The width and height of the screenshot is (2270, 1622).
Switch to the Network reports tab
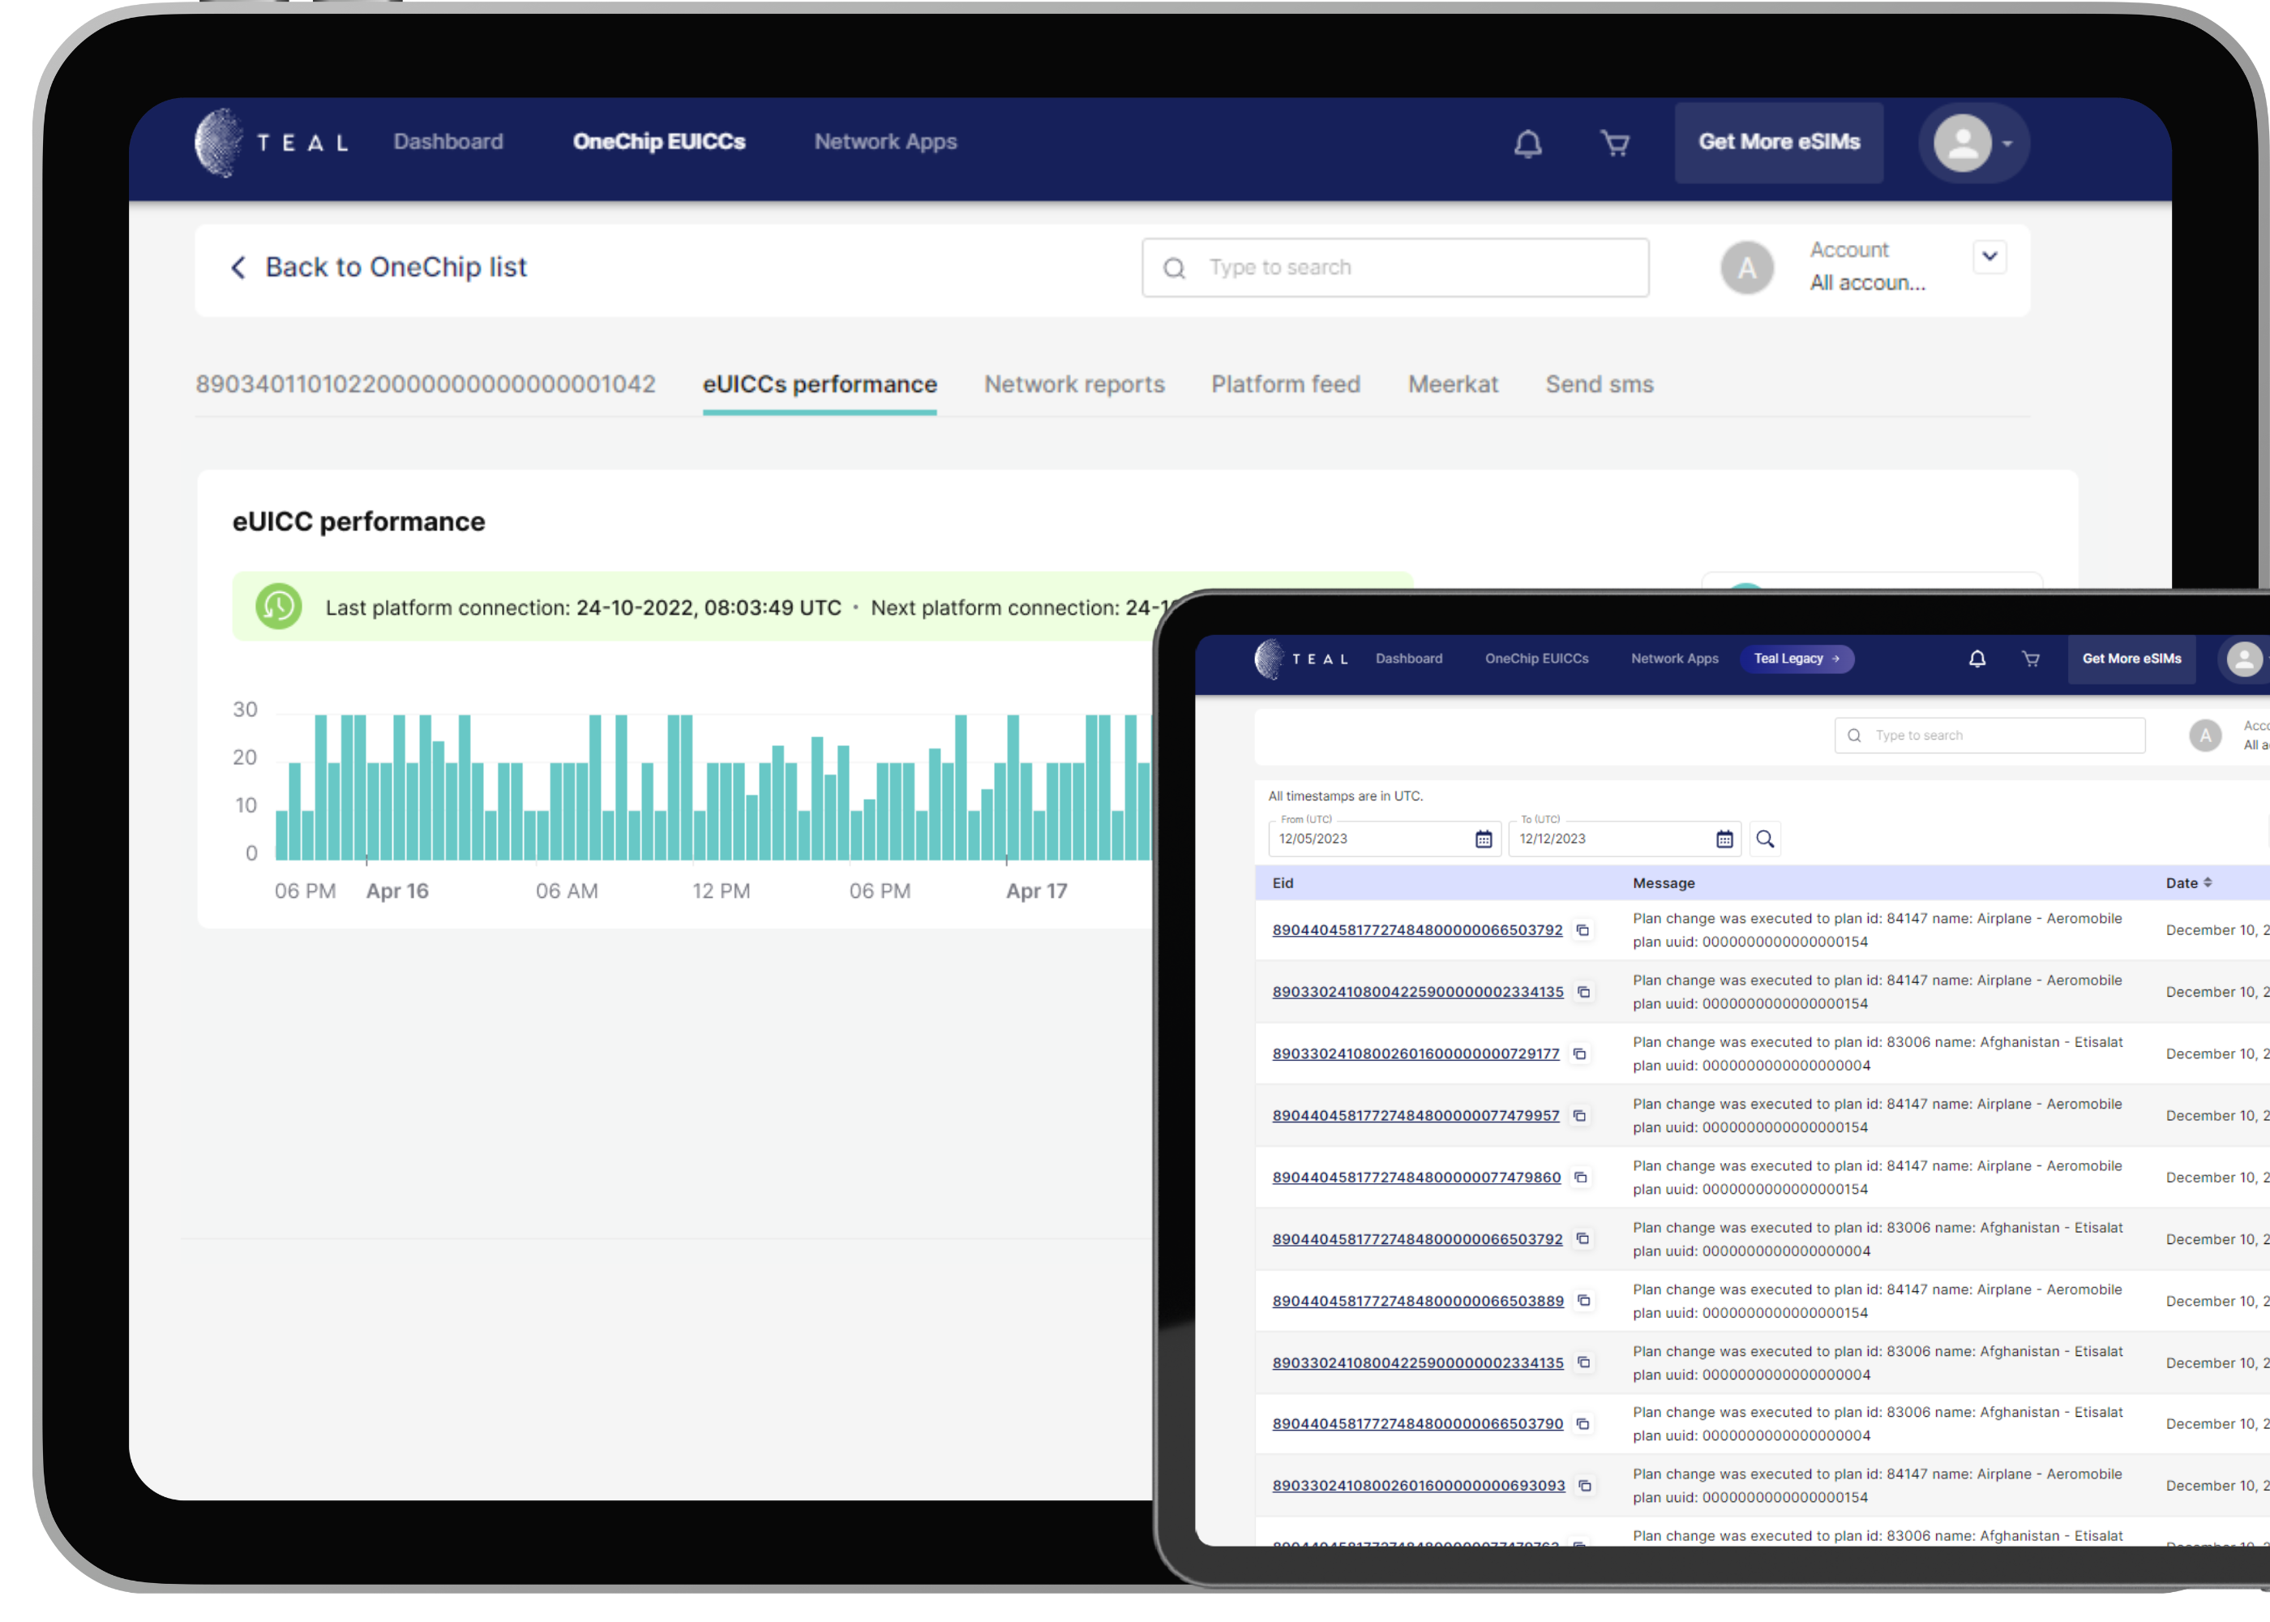pyautogui.click(x=1074, y=384)
